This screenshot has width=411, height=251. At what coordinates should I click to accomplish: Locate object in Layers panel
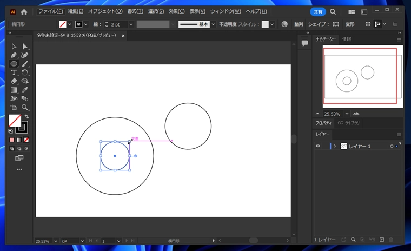[x=353, y=240]
